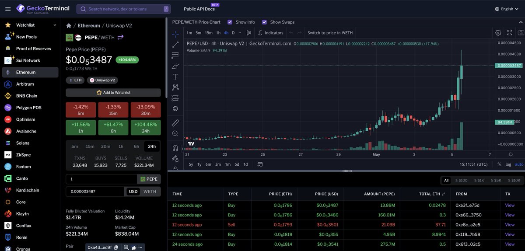Open chart axis settings gear at bottom right
The width and height of the screenshot is (525, 251).
tap(511, 154)
